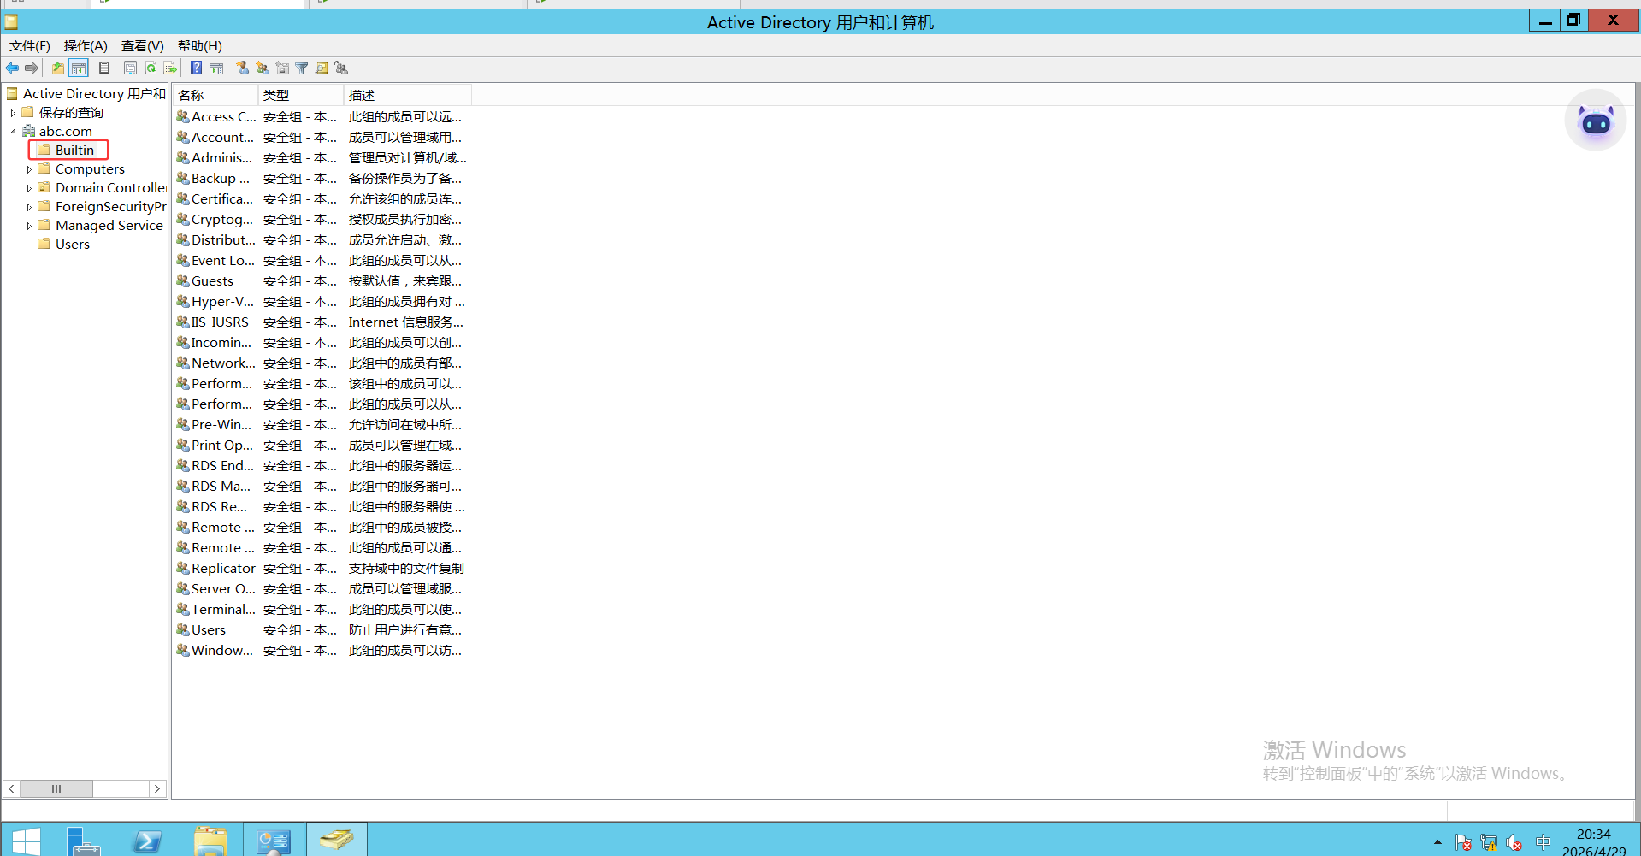
Task: Click the floating robot assistant icon
Action: tap(1596, 121)
